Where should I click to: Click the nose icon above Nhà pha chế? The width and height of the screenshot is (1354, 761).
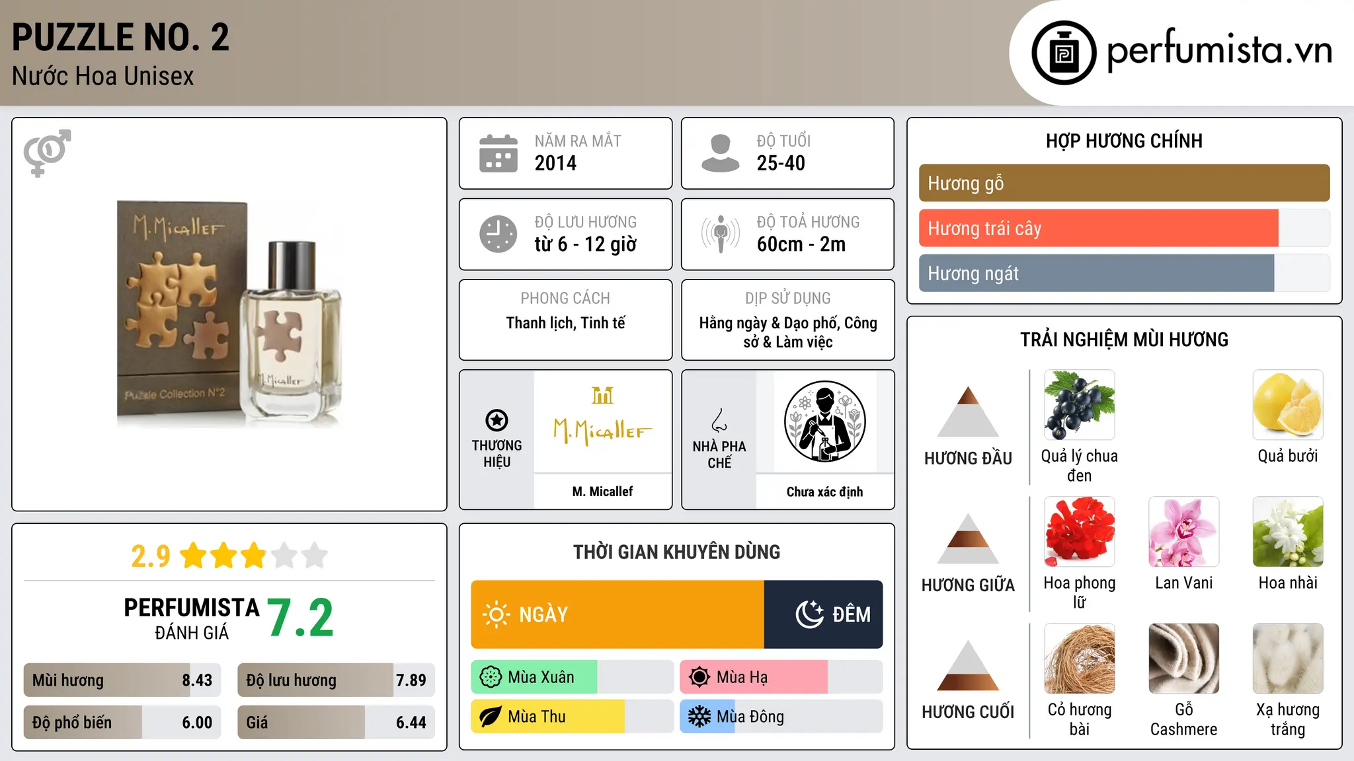coord(719,420)
